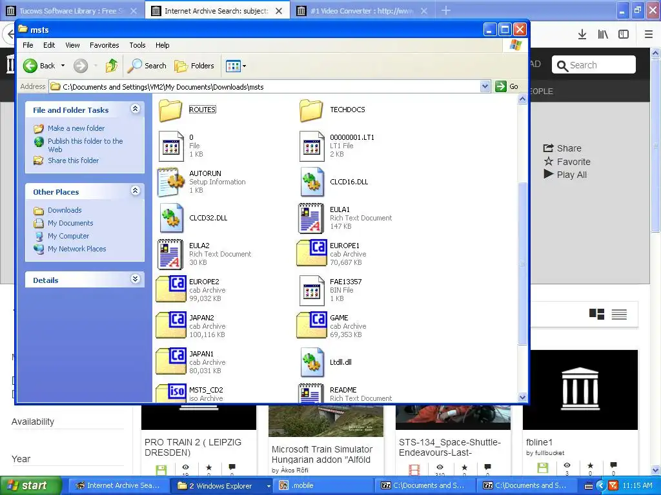Click Favorite on the archive page
Viewport: 661px width, 495px height.
point(567,162)
